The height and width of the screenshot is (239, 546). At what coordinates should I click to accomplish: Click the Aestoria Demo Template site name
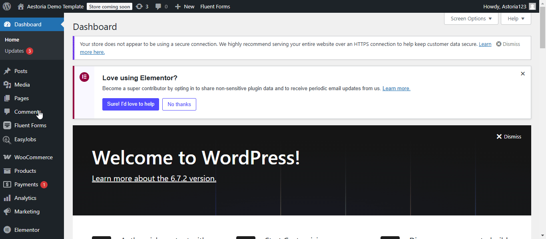[56, 6]
